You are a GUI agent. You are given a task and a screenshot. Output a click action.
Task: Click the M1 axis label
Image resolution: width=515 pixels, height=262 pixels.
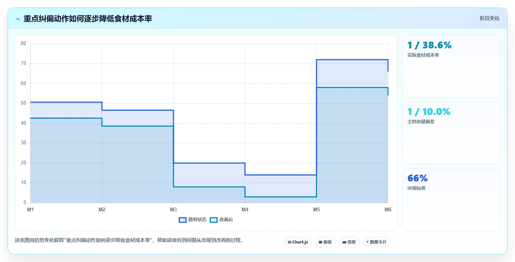pyautogui.click(x=30, y=209)
